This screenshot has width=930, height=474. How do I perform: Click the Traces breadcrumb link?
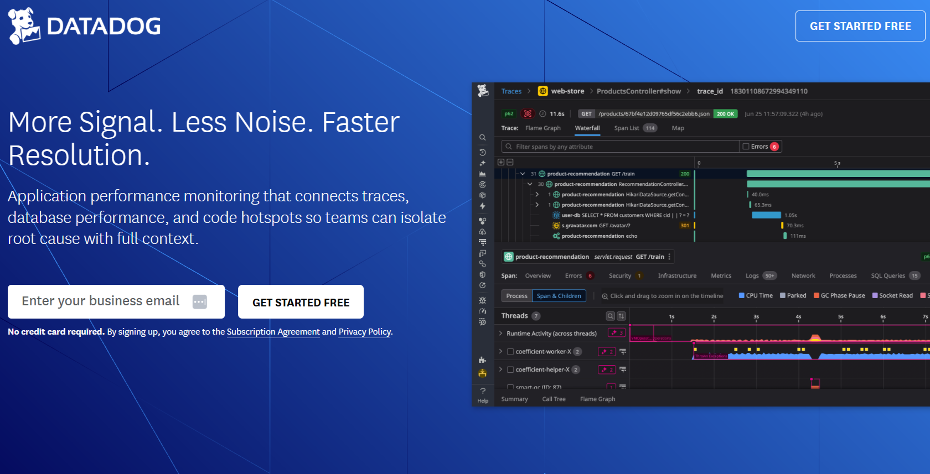(512, 91)
